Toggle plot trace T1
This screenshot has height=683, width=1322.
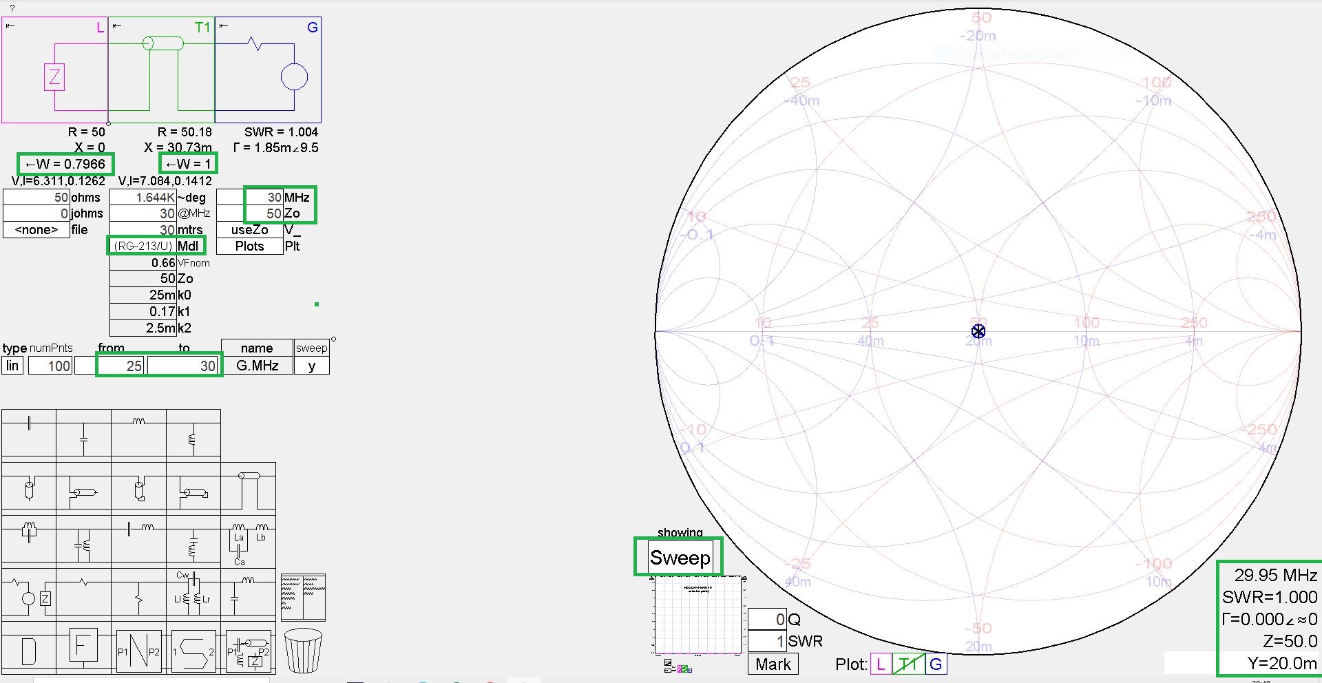[x=908, y=664]
